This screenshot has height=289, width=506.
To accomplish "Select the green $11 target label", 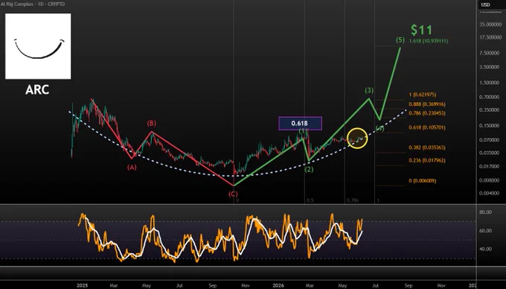I will coord(421,30).
